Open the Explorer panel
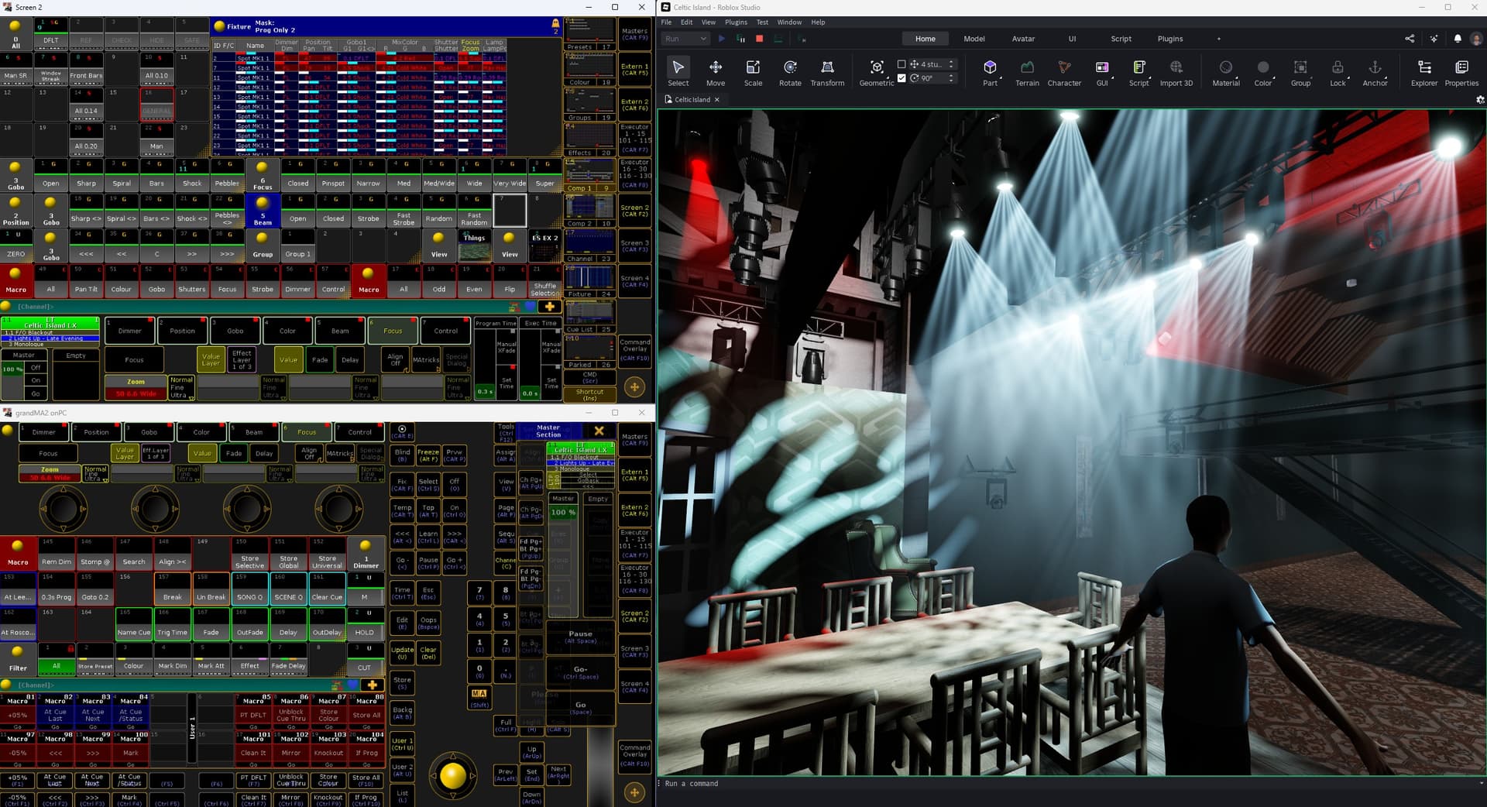The width and height of the screenshot is (1487, 807). tap(1423, 72)
